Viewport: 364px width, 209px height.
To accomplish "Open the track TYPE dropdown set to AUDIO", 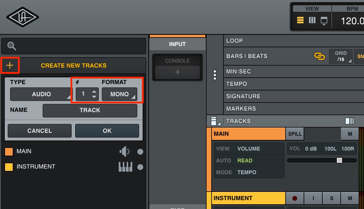I will click(x=41, y=94).
